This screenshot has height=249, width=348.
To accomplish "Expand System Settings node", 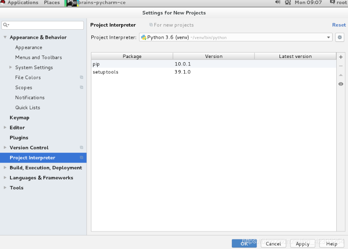I will pyautogui.click(x=10, y=67).
